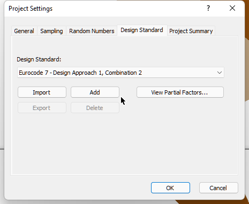Image resolution: width=249 pixels, height=204 pixels.
Task: Select the Random Numbers tab
Action: point(92,31)
